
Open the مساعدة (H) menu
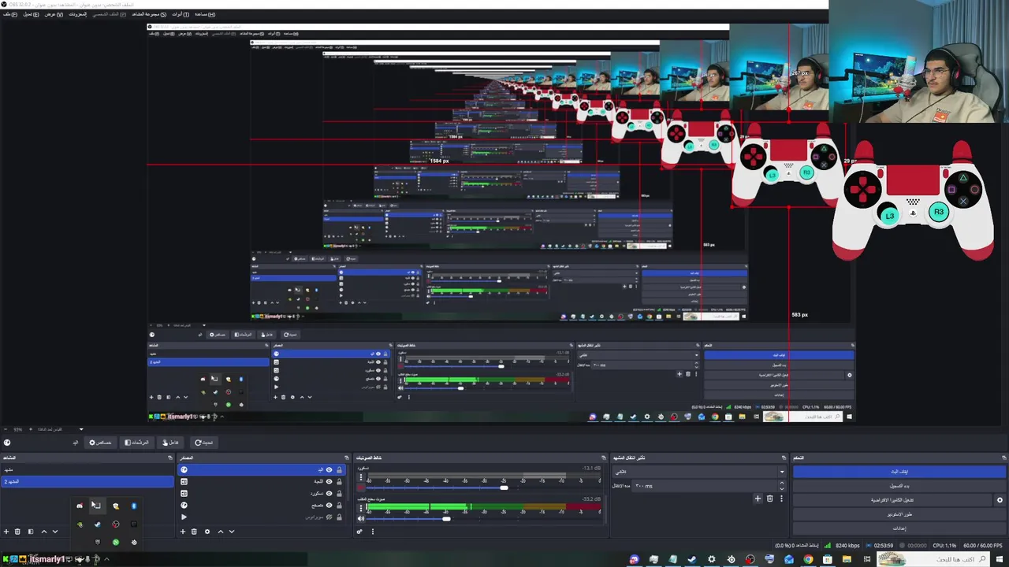point(204,14)
